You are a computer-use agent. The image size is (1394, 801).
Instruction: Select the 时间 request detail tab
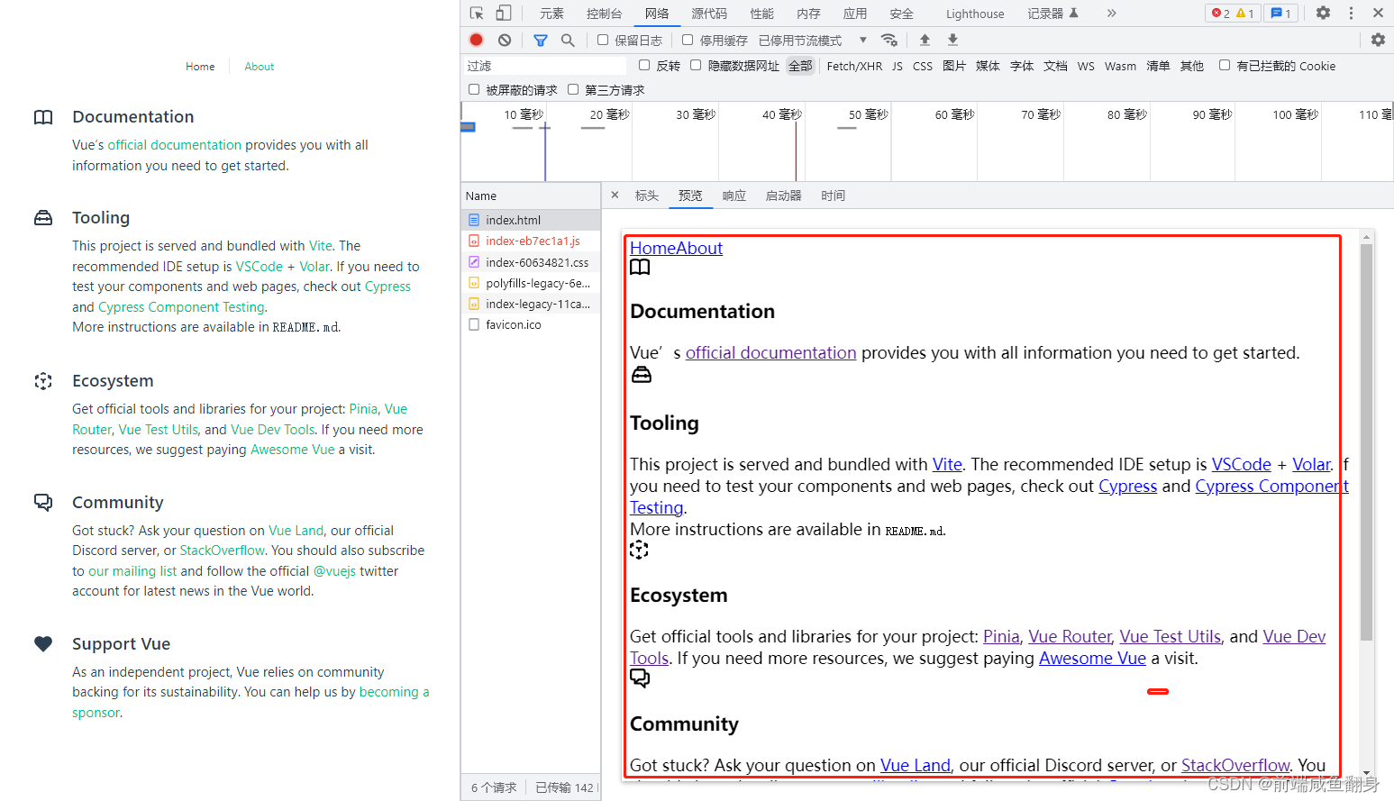(833, 196)
